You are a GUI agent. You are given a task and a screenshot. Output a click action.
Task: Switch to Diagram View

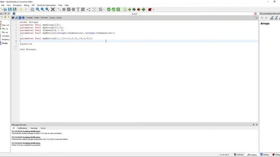17,17
